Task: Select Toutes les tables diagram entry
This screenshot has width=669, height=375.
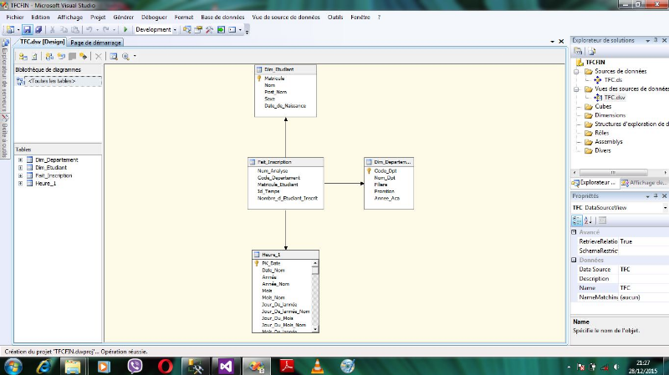Action: [x=52, y=81]
